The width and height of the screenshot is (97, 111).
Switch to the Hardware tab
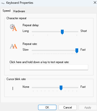coord(19,11)
